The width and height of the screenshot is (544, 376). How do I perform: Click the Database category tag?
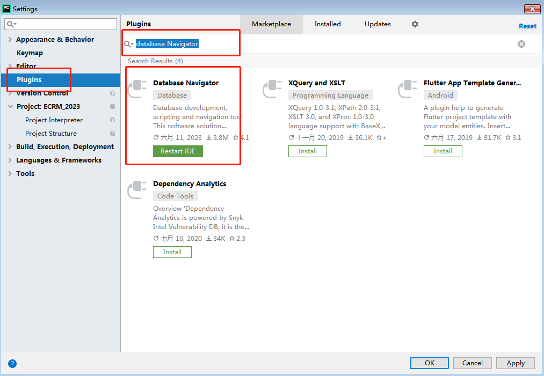tap(172, 95)
